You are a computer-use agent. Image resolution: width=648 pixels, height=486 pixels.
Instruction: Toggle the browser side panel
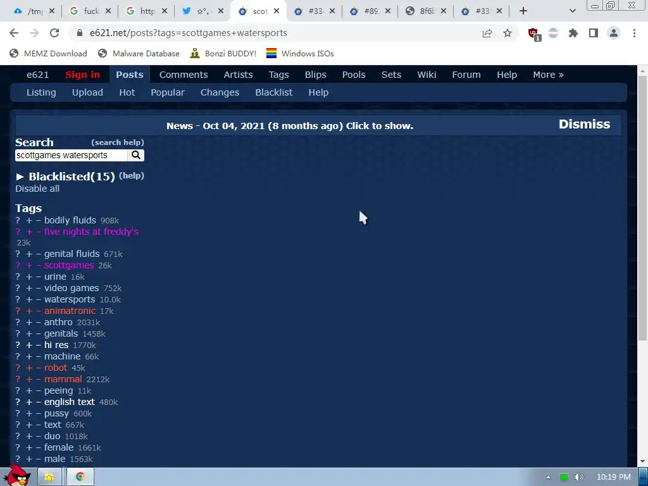click(594, 33)
